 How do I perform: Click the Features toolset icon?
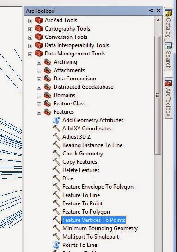tap(48, 112)
